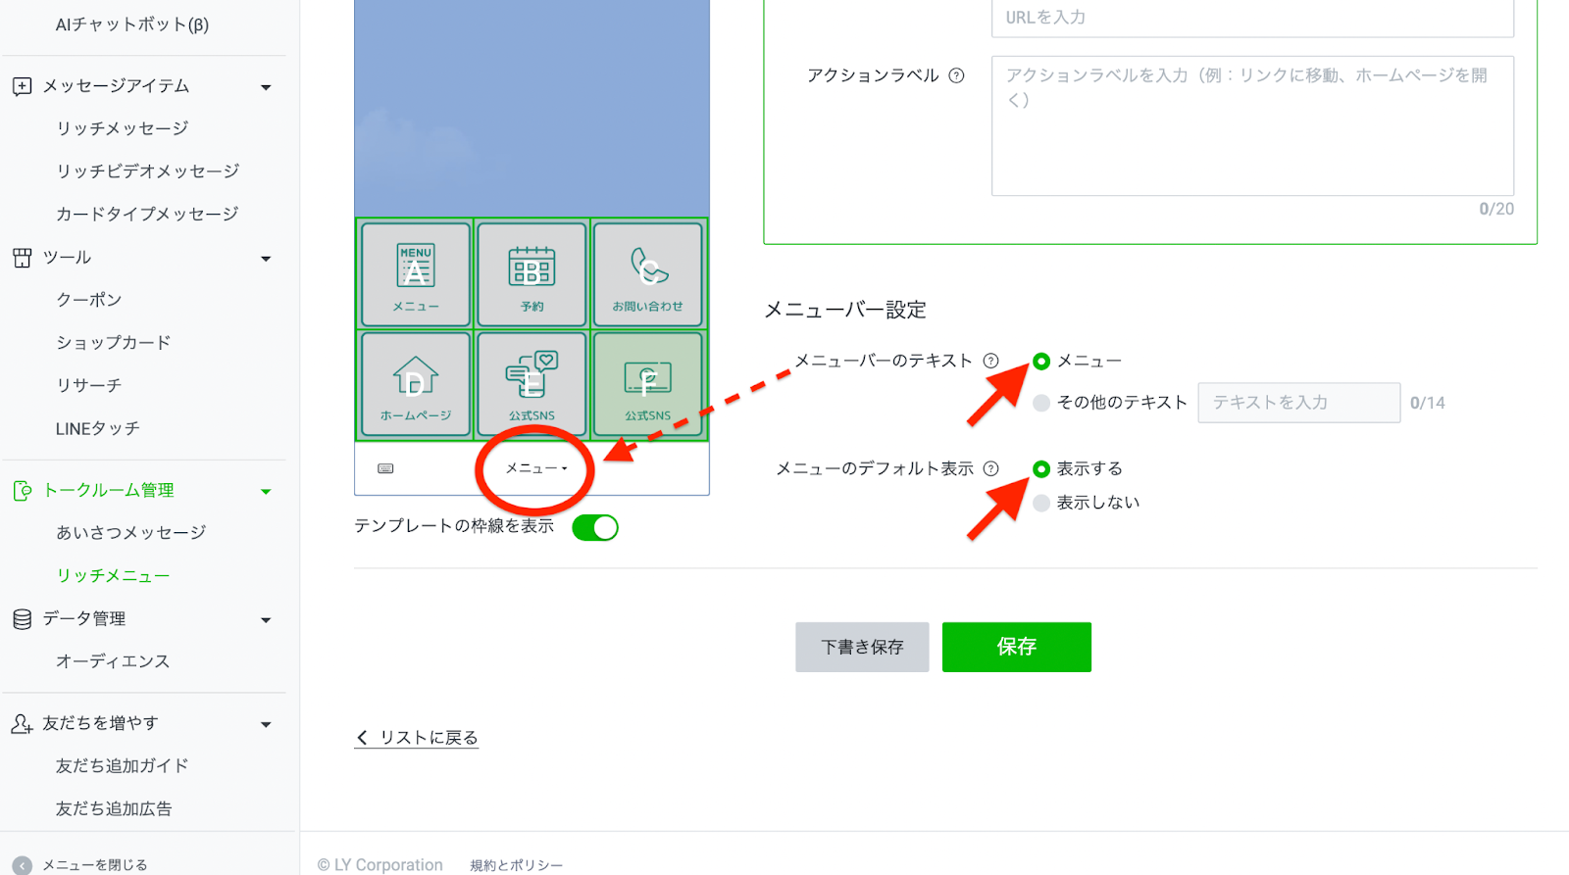Select the house ホームページ tile
The image size is (1569, 875).
point(416,384)
